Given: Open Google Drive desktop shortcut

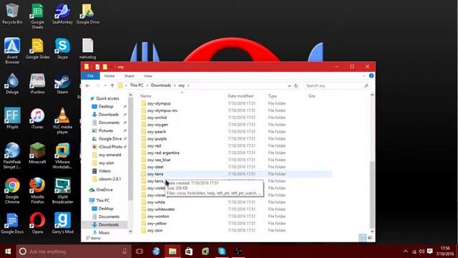Looking at the screenshot, I should pos(87,14).
